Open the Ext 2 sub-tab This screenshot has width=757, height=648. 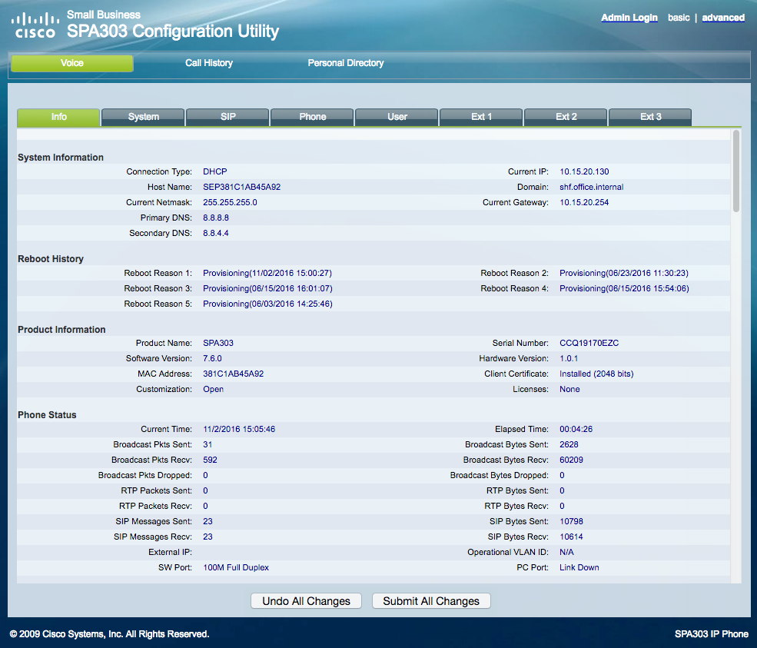(x=566, y=117)
